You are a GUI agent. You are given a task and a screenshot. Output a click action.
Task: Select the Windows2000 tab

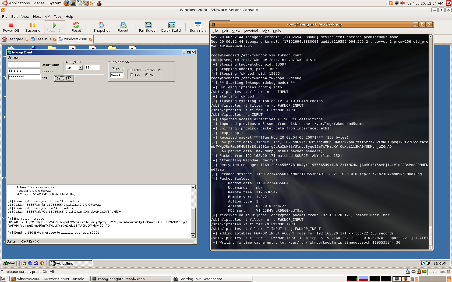[75, 39]
